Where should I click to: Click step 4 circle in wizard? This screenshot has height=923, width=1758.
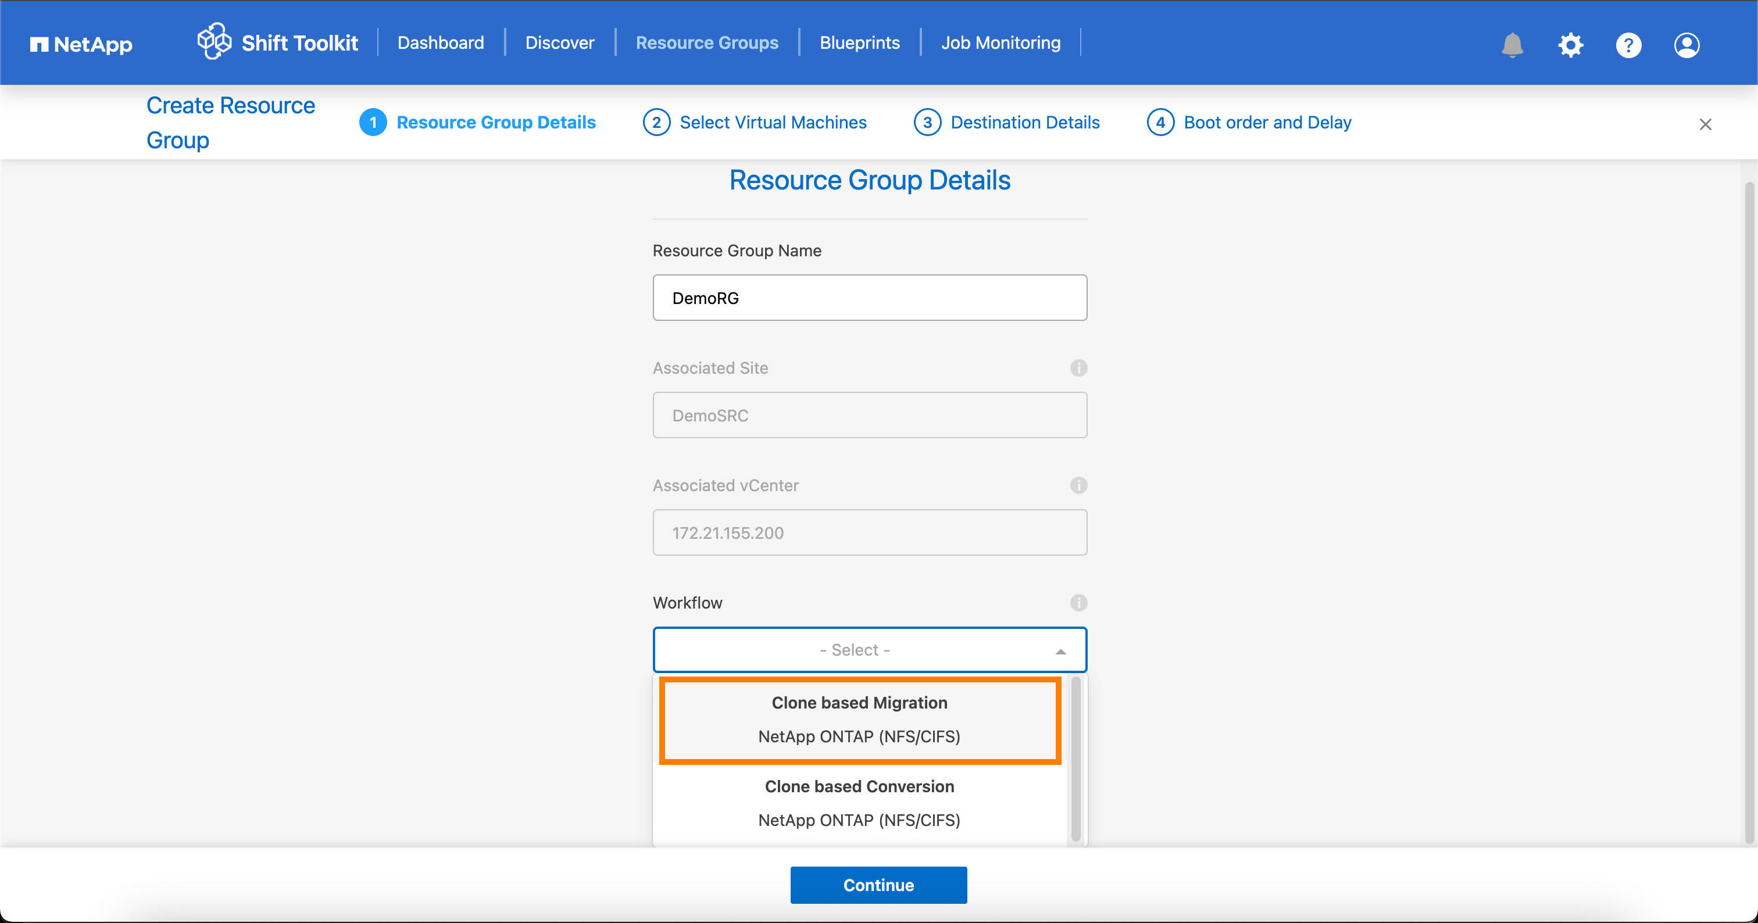pyautogui.click(x=1160, y=122)
